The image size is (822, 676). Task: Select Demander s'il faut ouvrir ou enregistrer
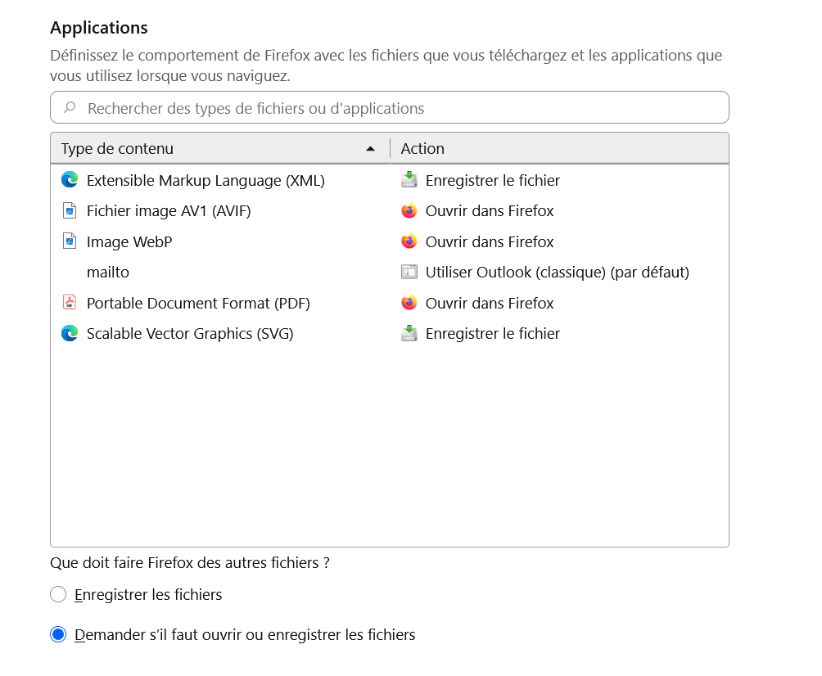[58, 634]
